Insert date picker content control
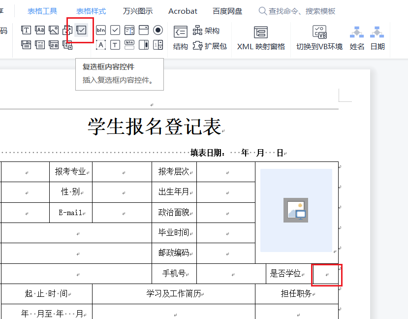Image resolution: width=408 pixels, height=319 pixels. click(54, 45)
